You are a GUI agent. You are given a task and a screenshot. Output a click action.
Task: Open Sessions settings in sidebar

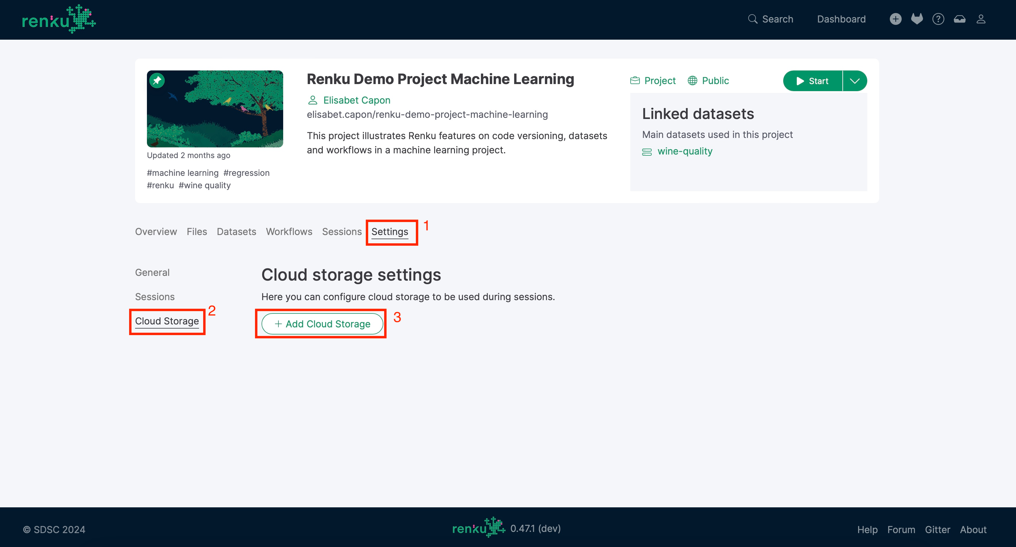pyautogui.click(x=155, y=297)
